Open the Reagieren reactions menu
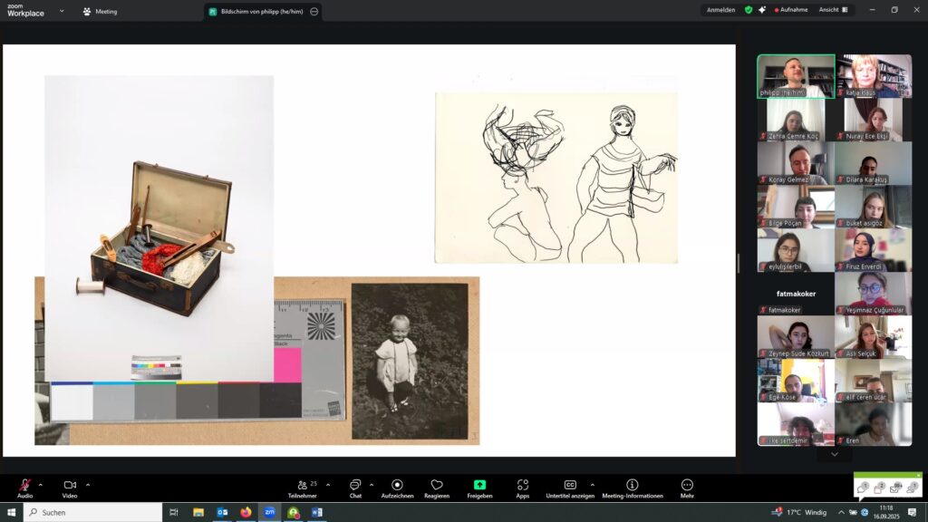The image size is (928, 522). click(437, 486)
